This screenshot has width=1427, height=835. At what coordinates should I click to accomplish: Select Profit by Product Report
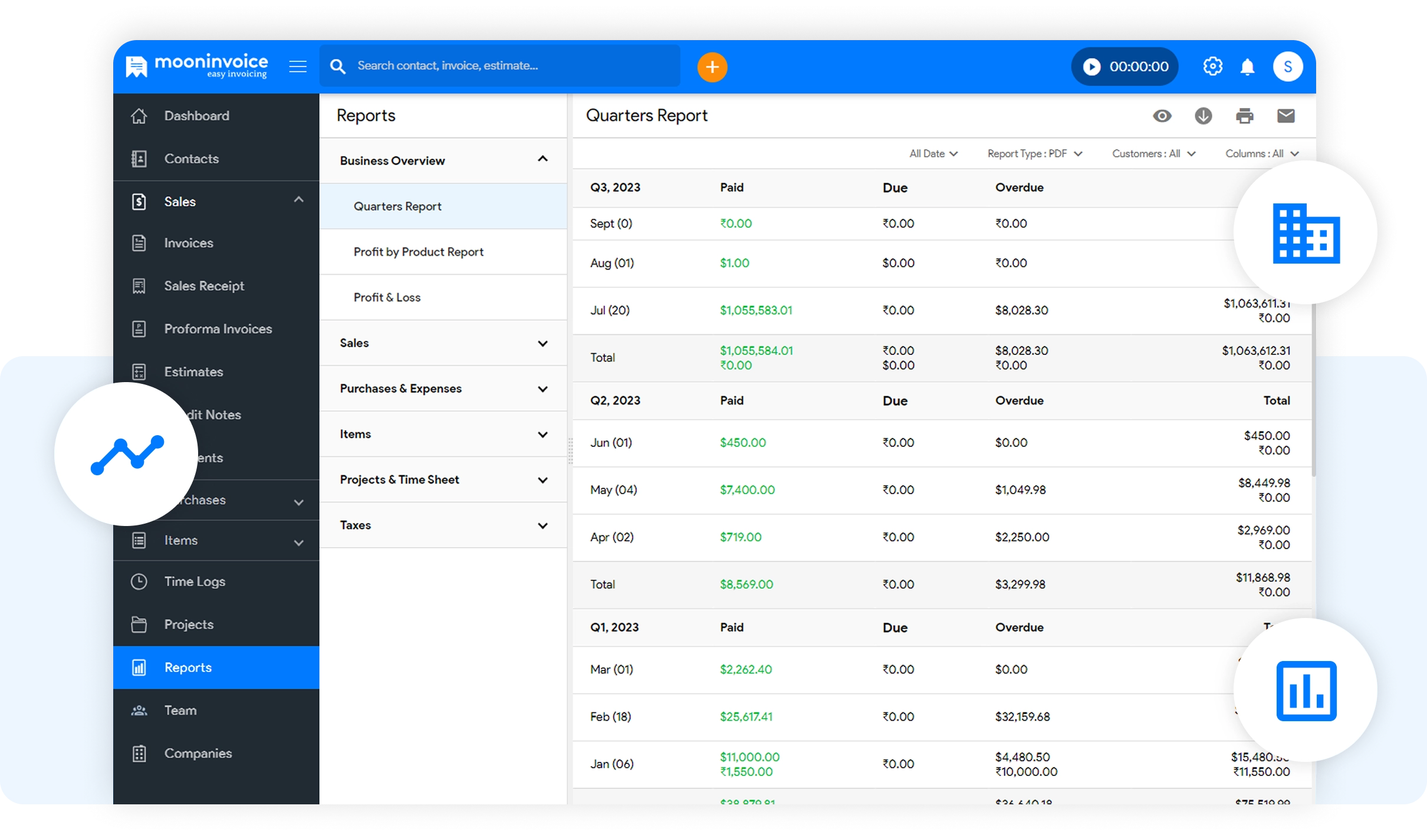[x=418, y=252]
